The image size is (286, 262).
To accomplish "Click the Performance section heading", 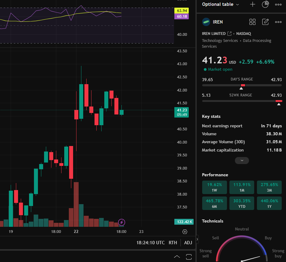I will click(x=215, y=175).
